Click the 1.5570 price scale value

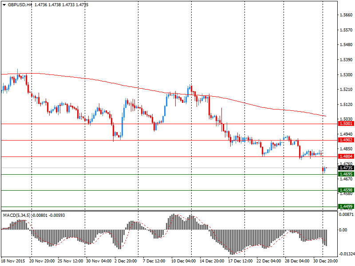346,30
